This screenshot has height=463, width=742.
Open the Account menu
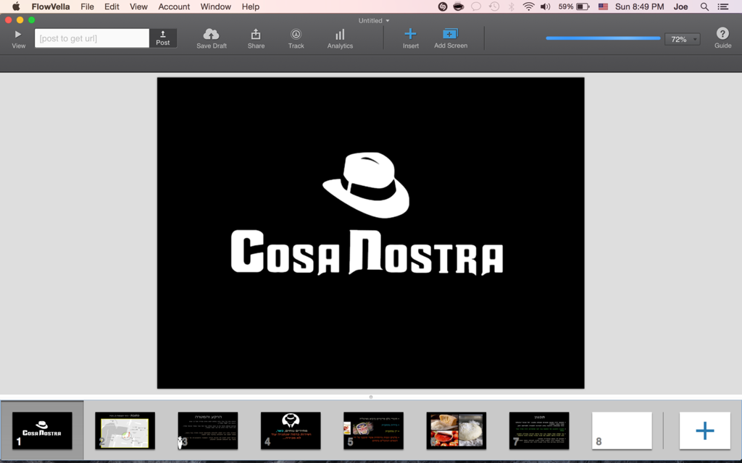(x=174, y=7)
